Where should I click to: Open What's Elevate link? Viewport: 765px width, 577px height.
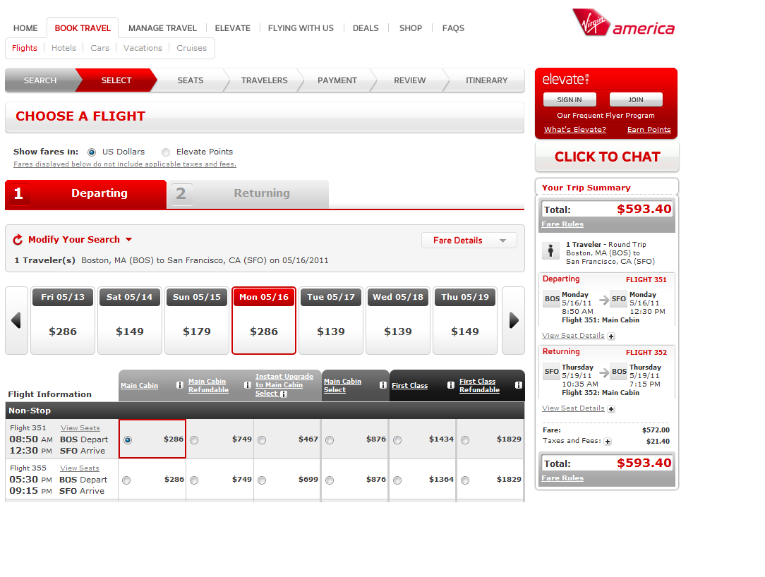pos(574,130)
